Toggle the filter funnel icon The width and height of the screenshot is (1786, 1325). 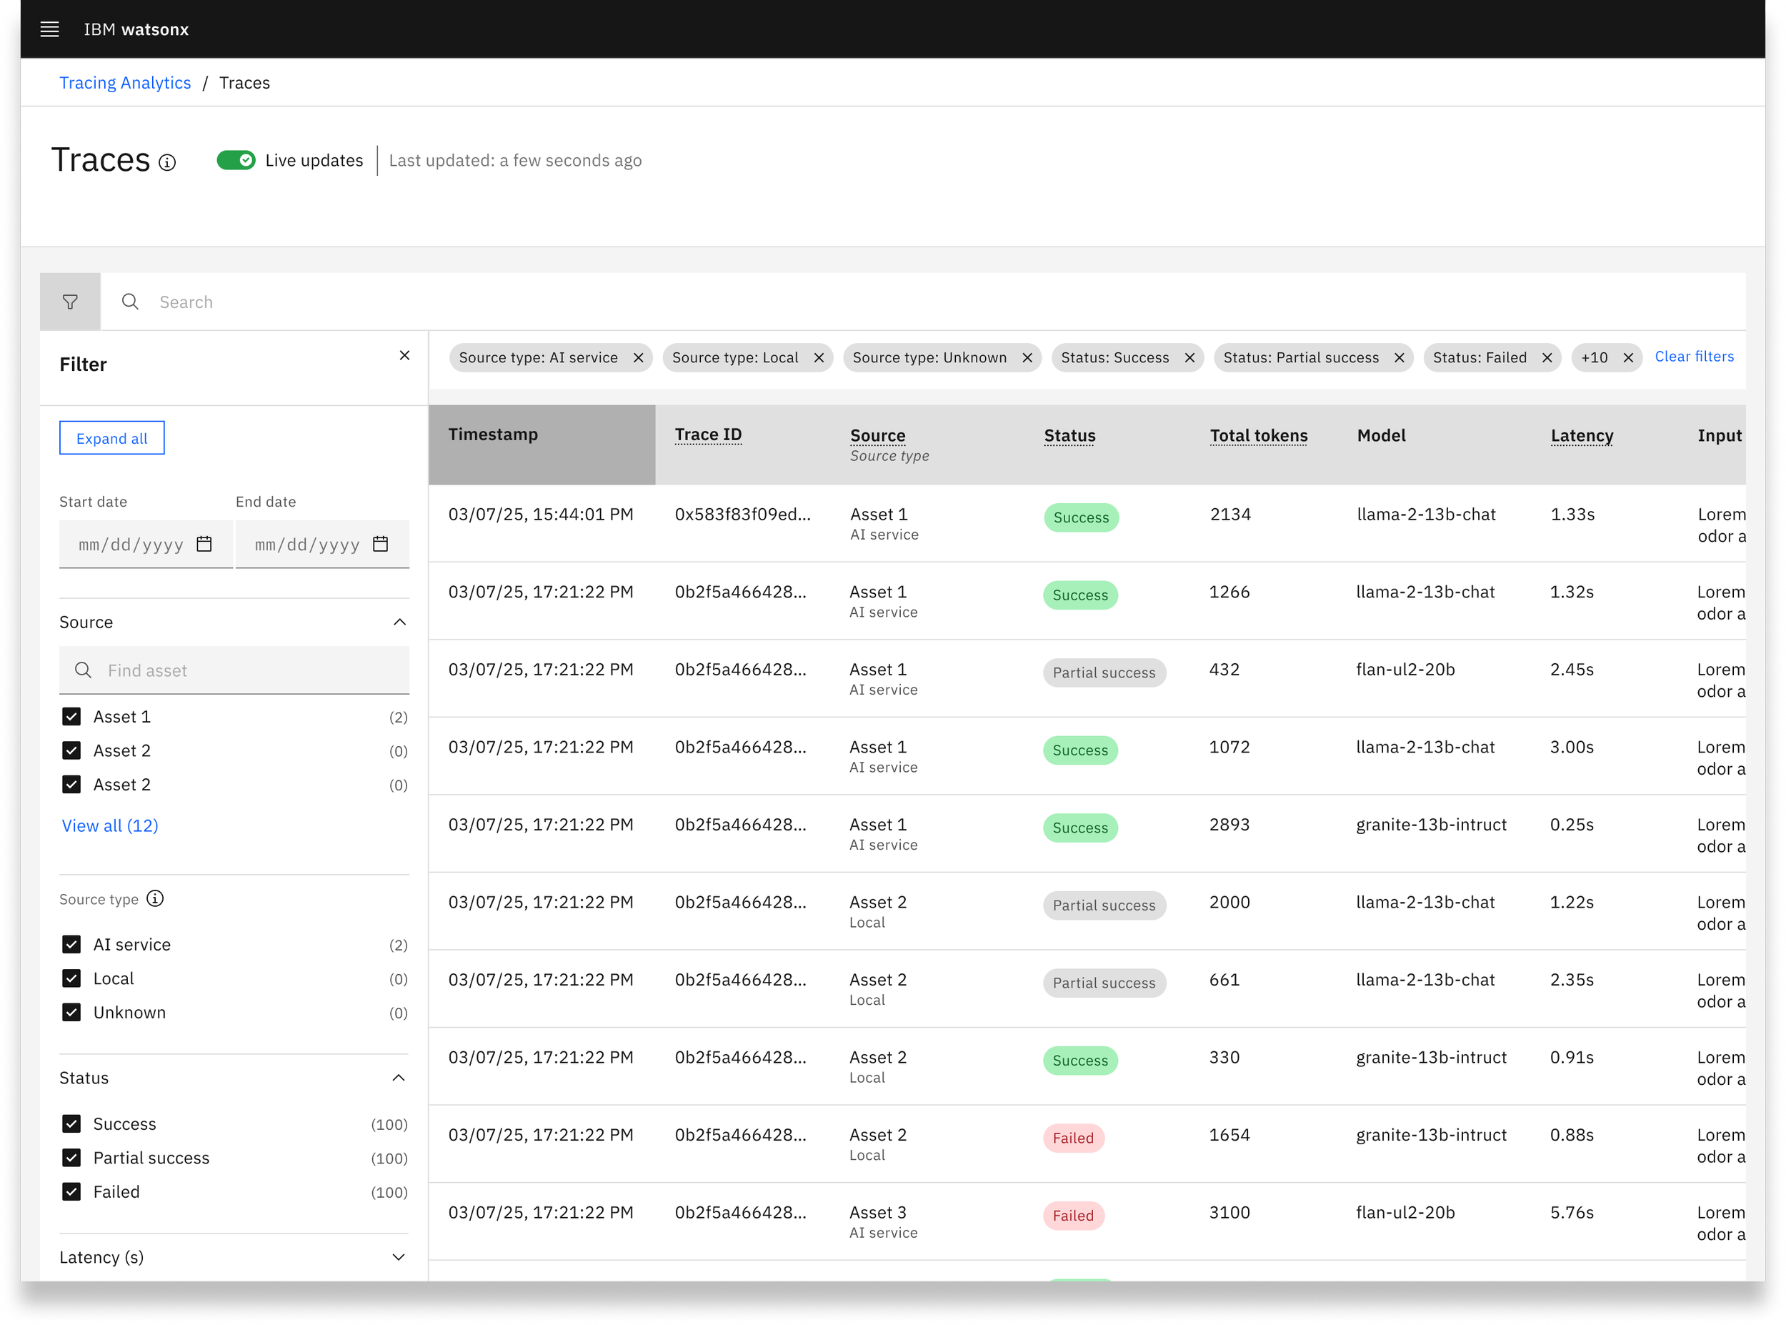[x=71, y=302]
